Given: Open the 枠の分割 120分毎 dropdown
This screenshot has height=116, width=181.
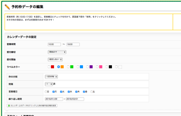Looking at the screenshot, I should click(x=51, y=77).
